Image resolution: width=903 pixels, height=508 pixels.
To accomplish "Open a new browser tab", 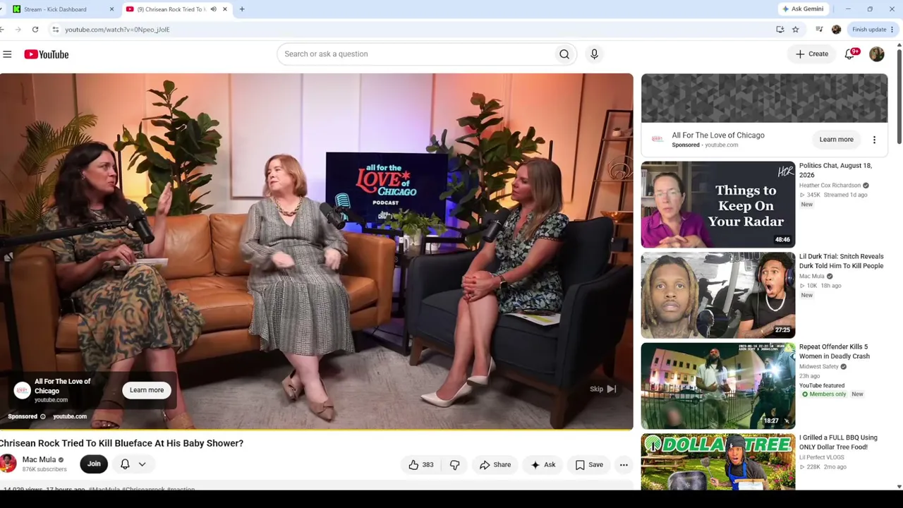I will pos(242,9).
